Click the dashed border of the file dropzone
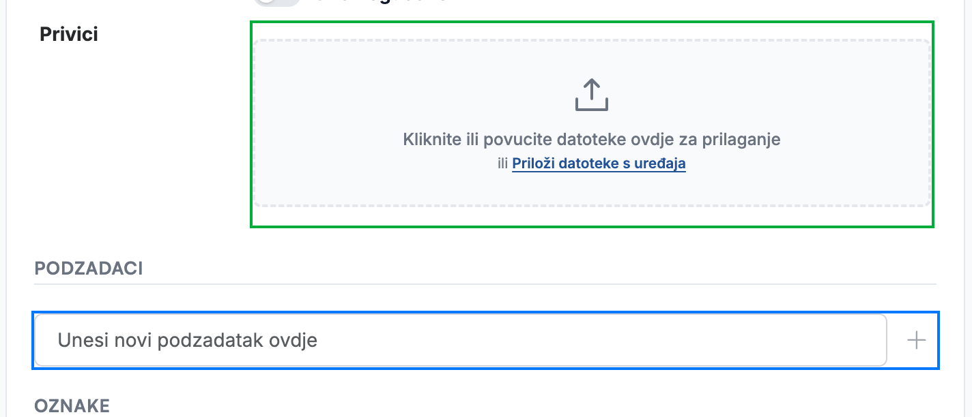The image size is (972, 417). coord(591,40)
